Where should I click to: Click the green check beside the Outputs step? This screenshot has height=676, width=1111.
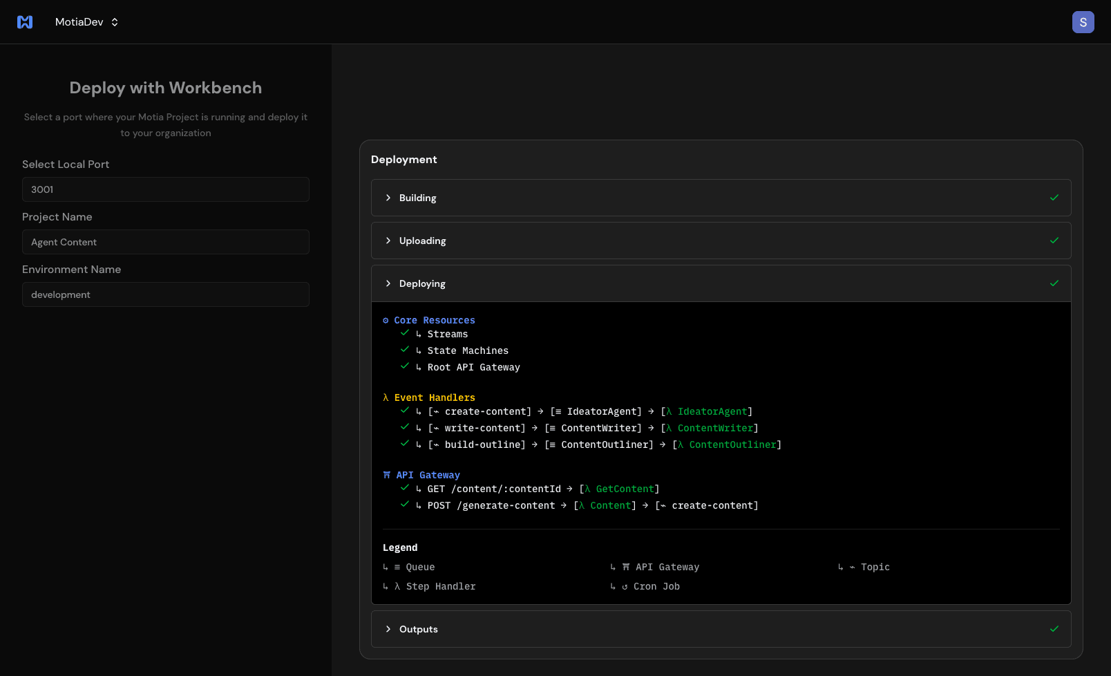[x=1054, y=629]
